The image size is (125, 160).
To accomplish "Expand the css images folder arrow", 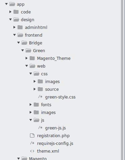I will (x=35, y=81).
